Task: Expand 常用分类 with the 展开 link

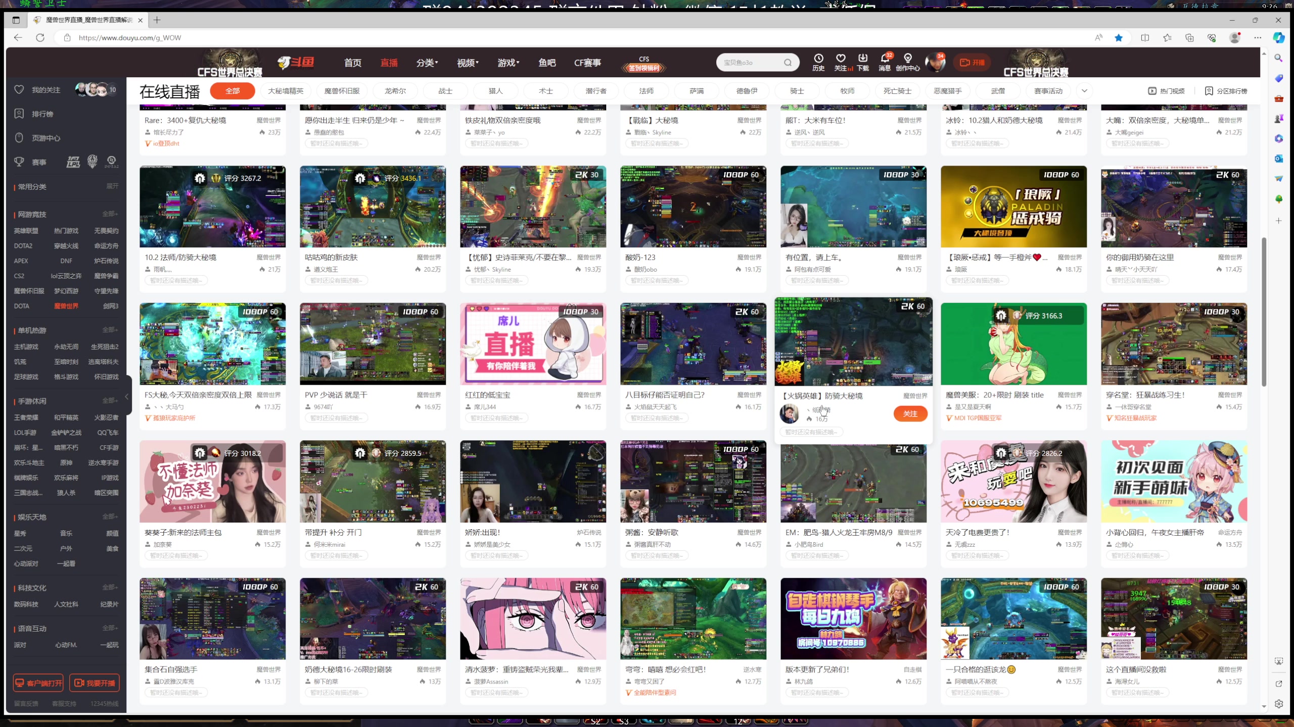Action: 112,186
